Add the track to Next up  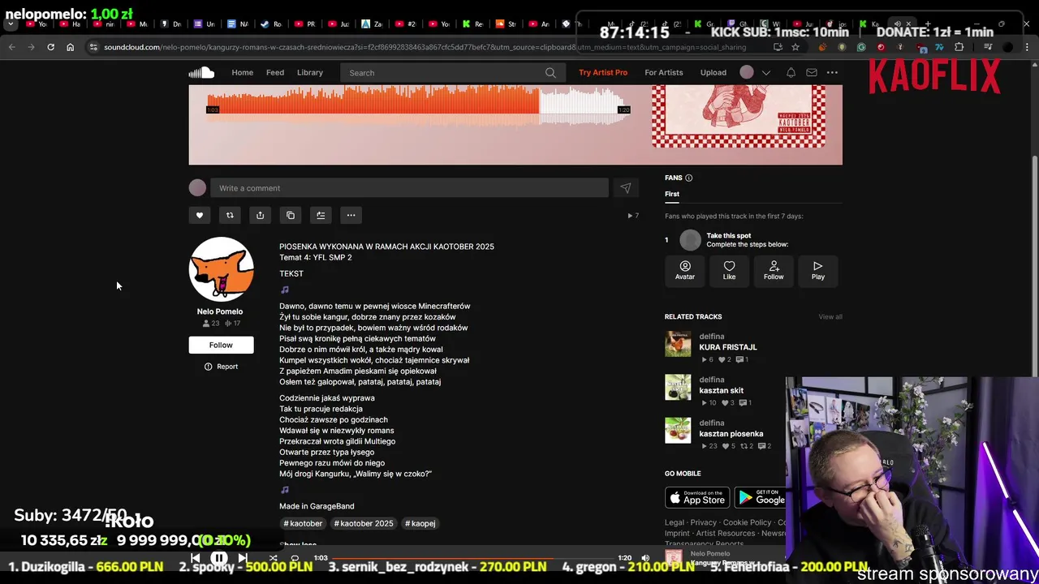(321, 215)
